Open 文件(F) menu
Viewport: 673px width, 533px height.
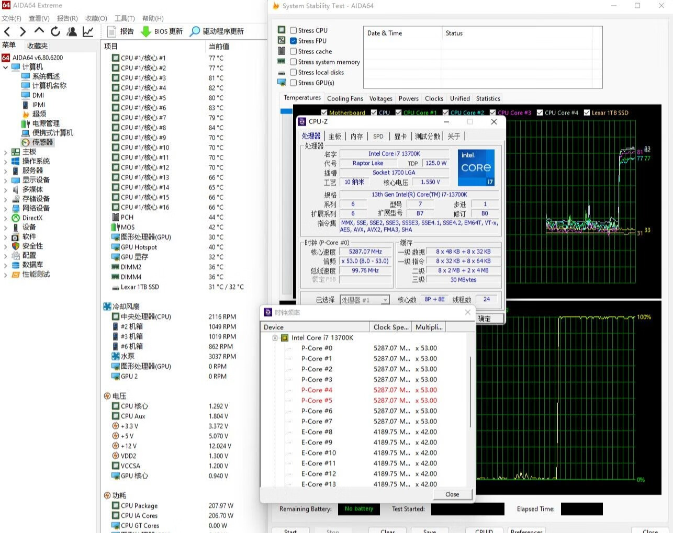[x=12, y=18]
